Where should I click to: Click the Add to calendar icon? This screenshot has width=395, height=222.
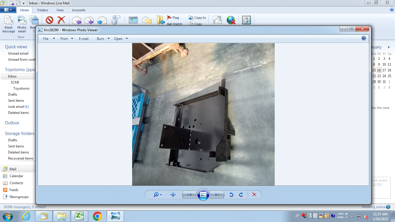(x=133, y=20)
